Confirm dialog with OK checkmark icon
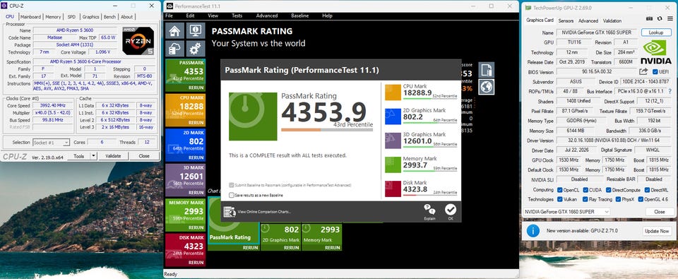Viewport: 678px width, 279px height. tap(451, 210)
